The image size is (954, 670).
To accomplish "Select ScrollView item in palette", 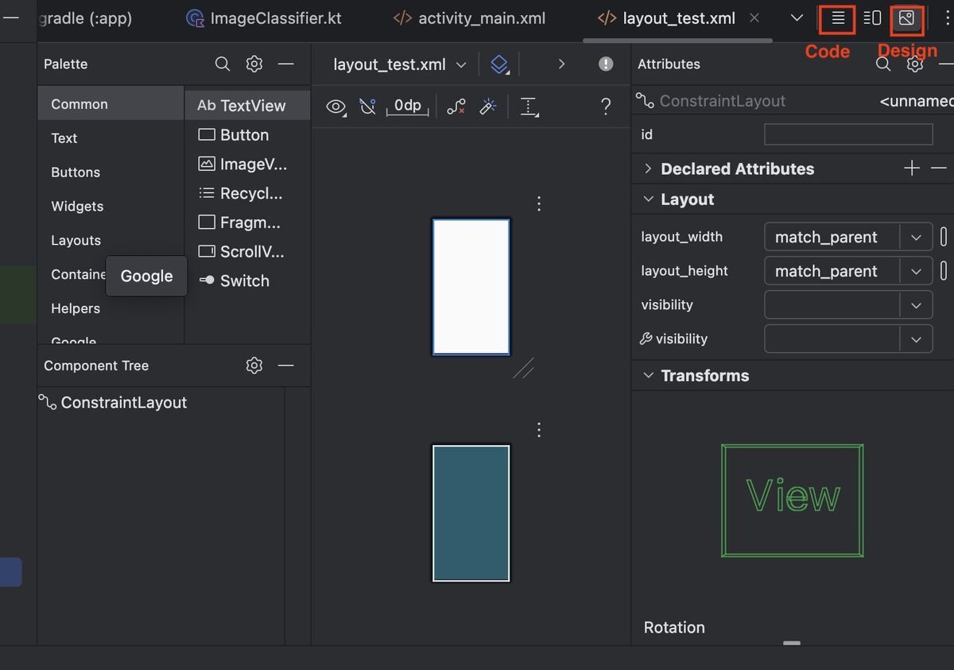I will [247, 252].
